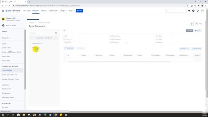Click the page bottom horizontal scrollbar

136,112
